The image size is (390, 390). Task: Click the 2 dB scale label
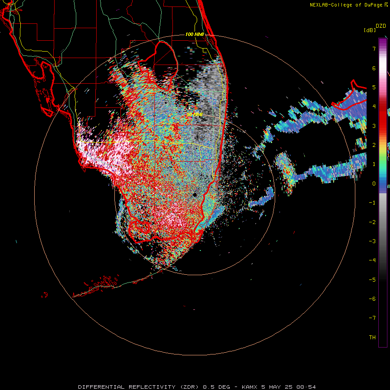tap(374, 145)
